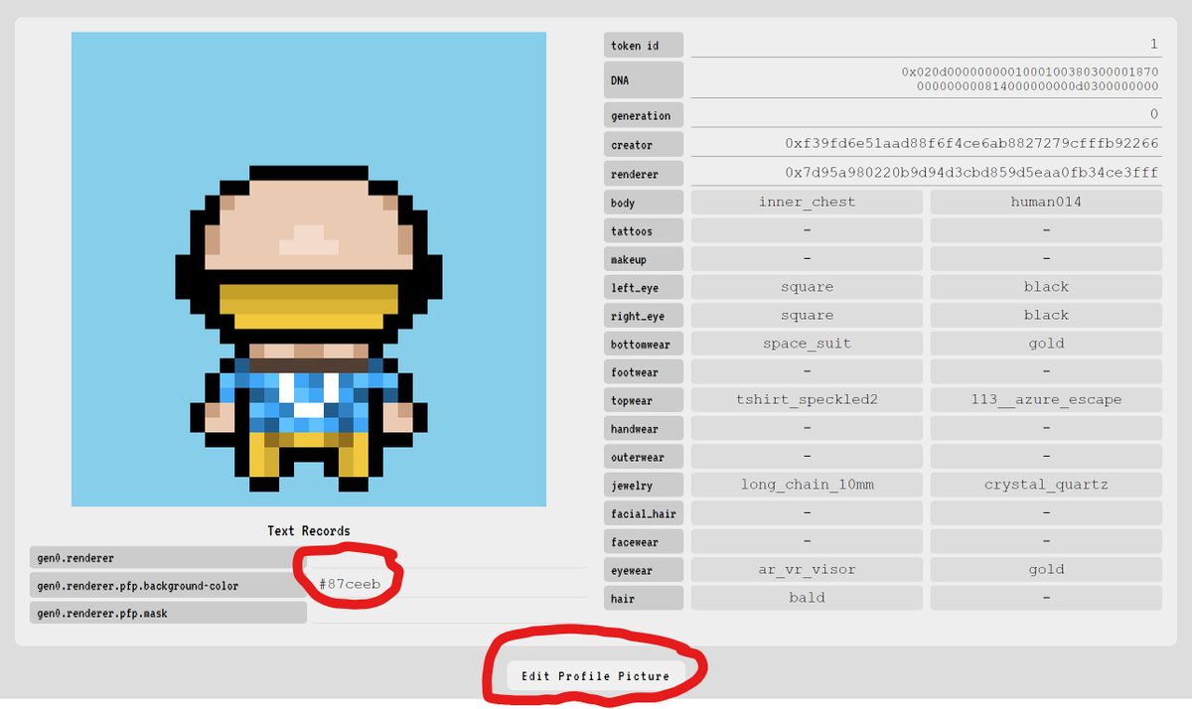Click the generation label
Image resolution: width=1192 pixels, height=709 pixels.
644,116
